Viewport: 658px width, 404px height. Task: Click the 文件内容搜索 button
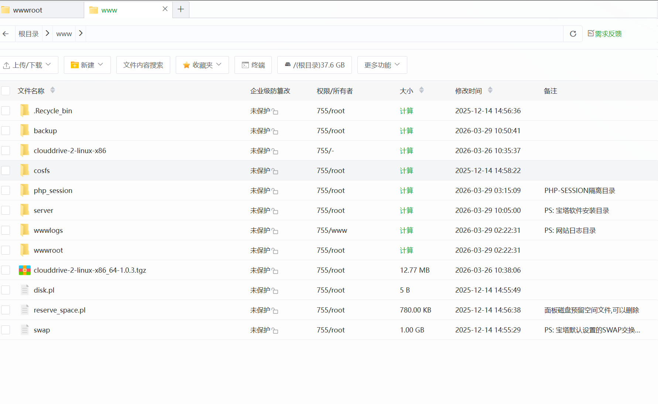click(x=143, y=65)
